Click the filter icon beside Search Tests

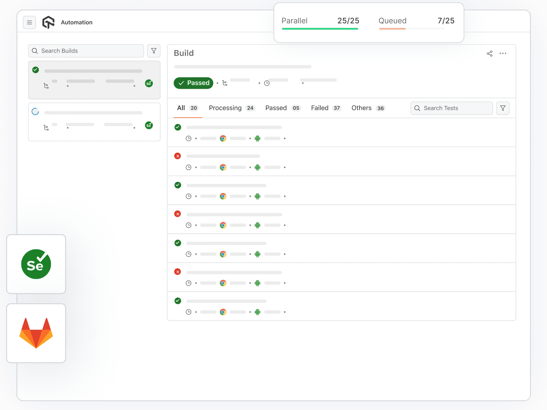[x=503, y=108]
